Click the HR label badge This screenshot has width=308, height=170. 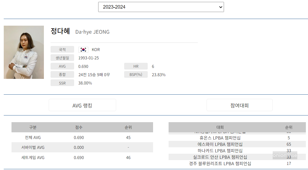click(x=136, y=66)
